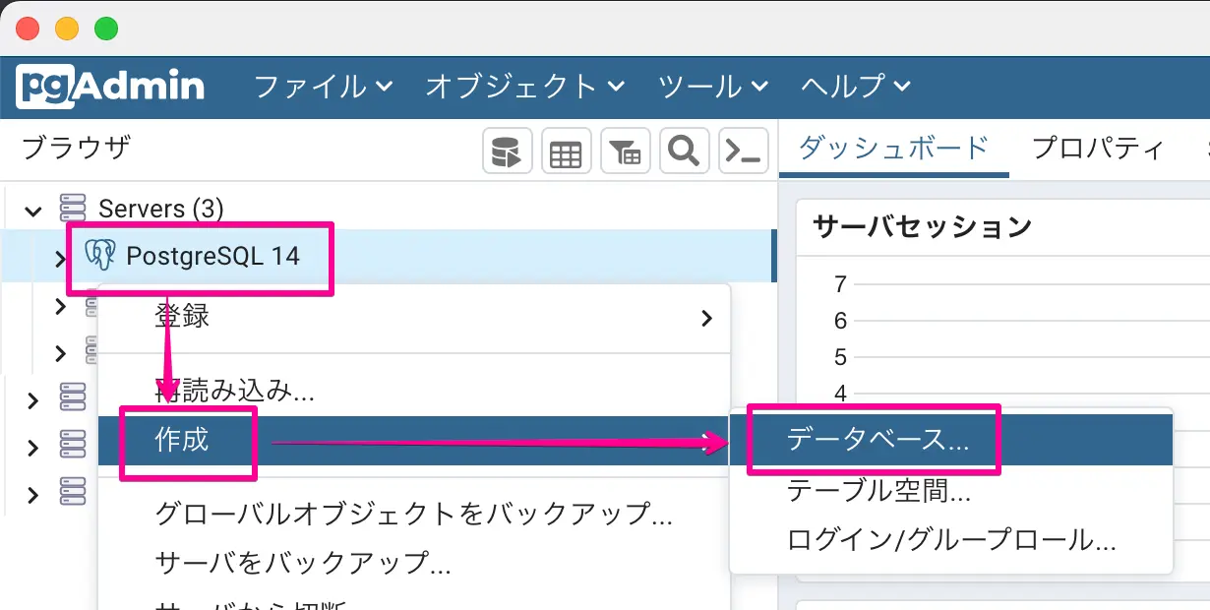The width and height of the screenshot is (1210, 610).
Task: Click the Servers group icon
Action: 73,209
